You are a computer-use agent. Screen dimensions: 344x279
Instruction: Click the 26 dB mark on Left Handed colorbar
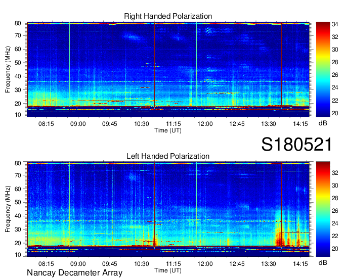pos(335,211)
